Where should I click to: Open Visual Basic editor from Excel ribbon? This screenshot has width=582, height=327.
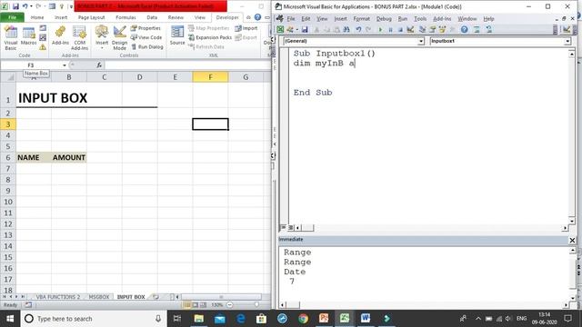(x=10, y=38)
